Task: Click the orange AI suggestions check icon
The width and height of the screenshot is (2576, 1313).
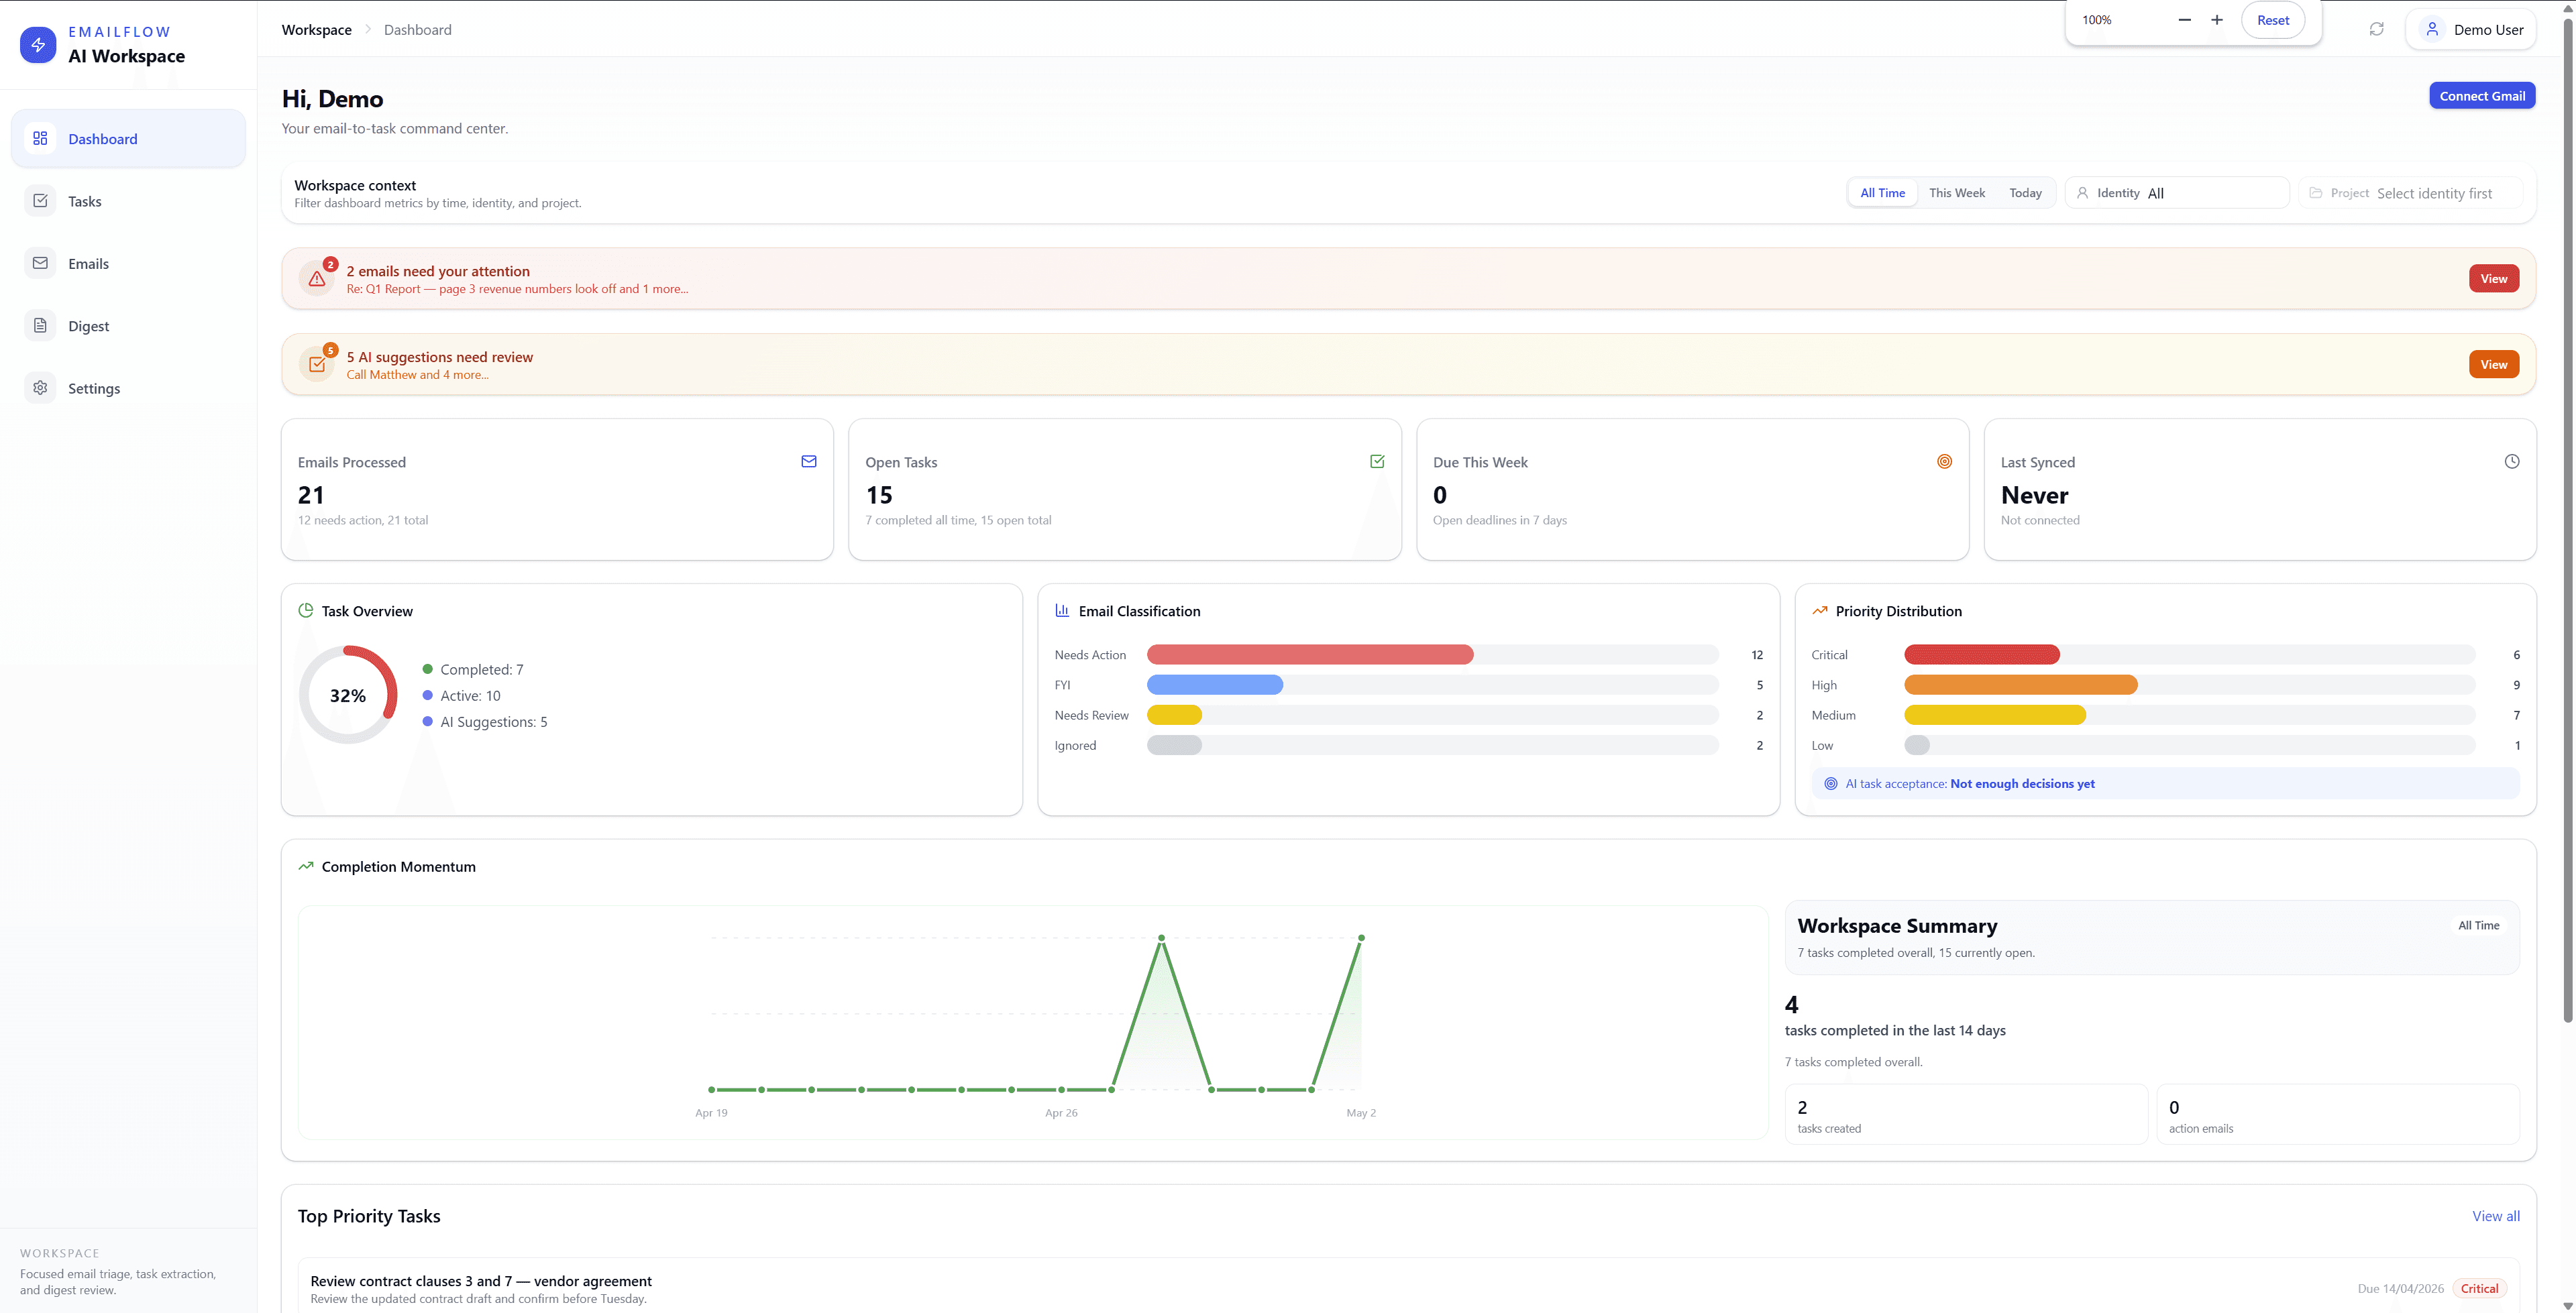Action: pyautogui.click(x=317, y=365)
